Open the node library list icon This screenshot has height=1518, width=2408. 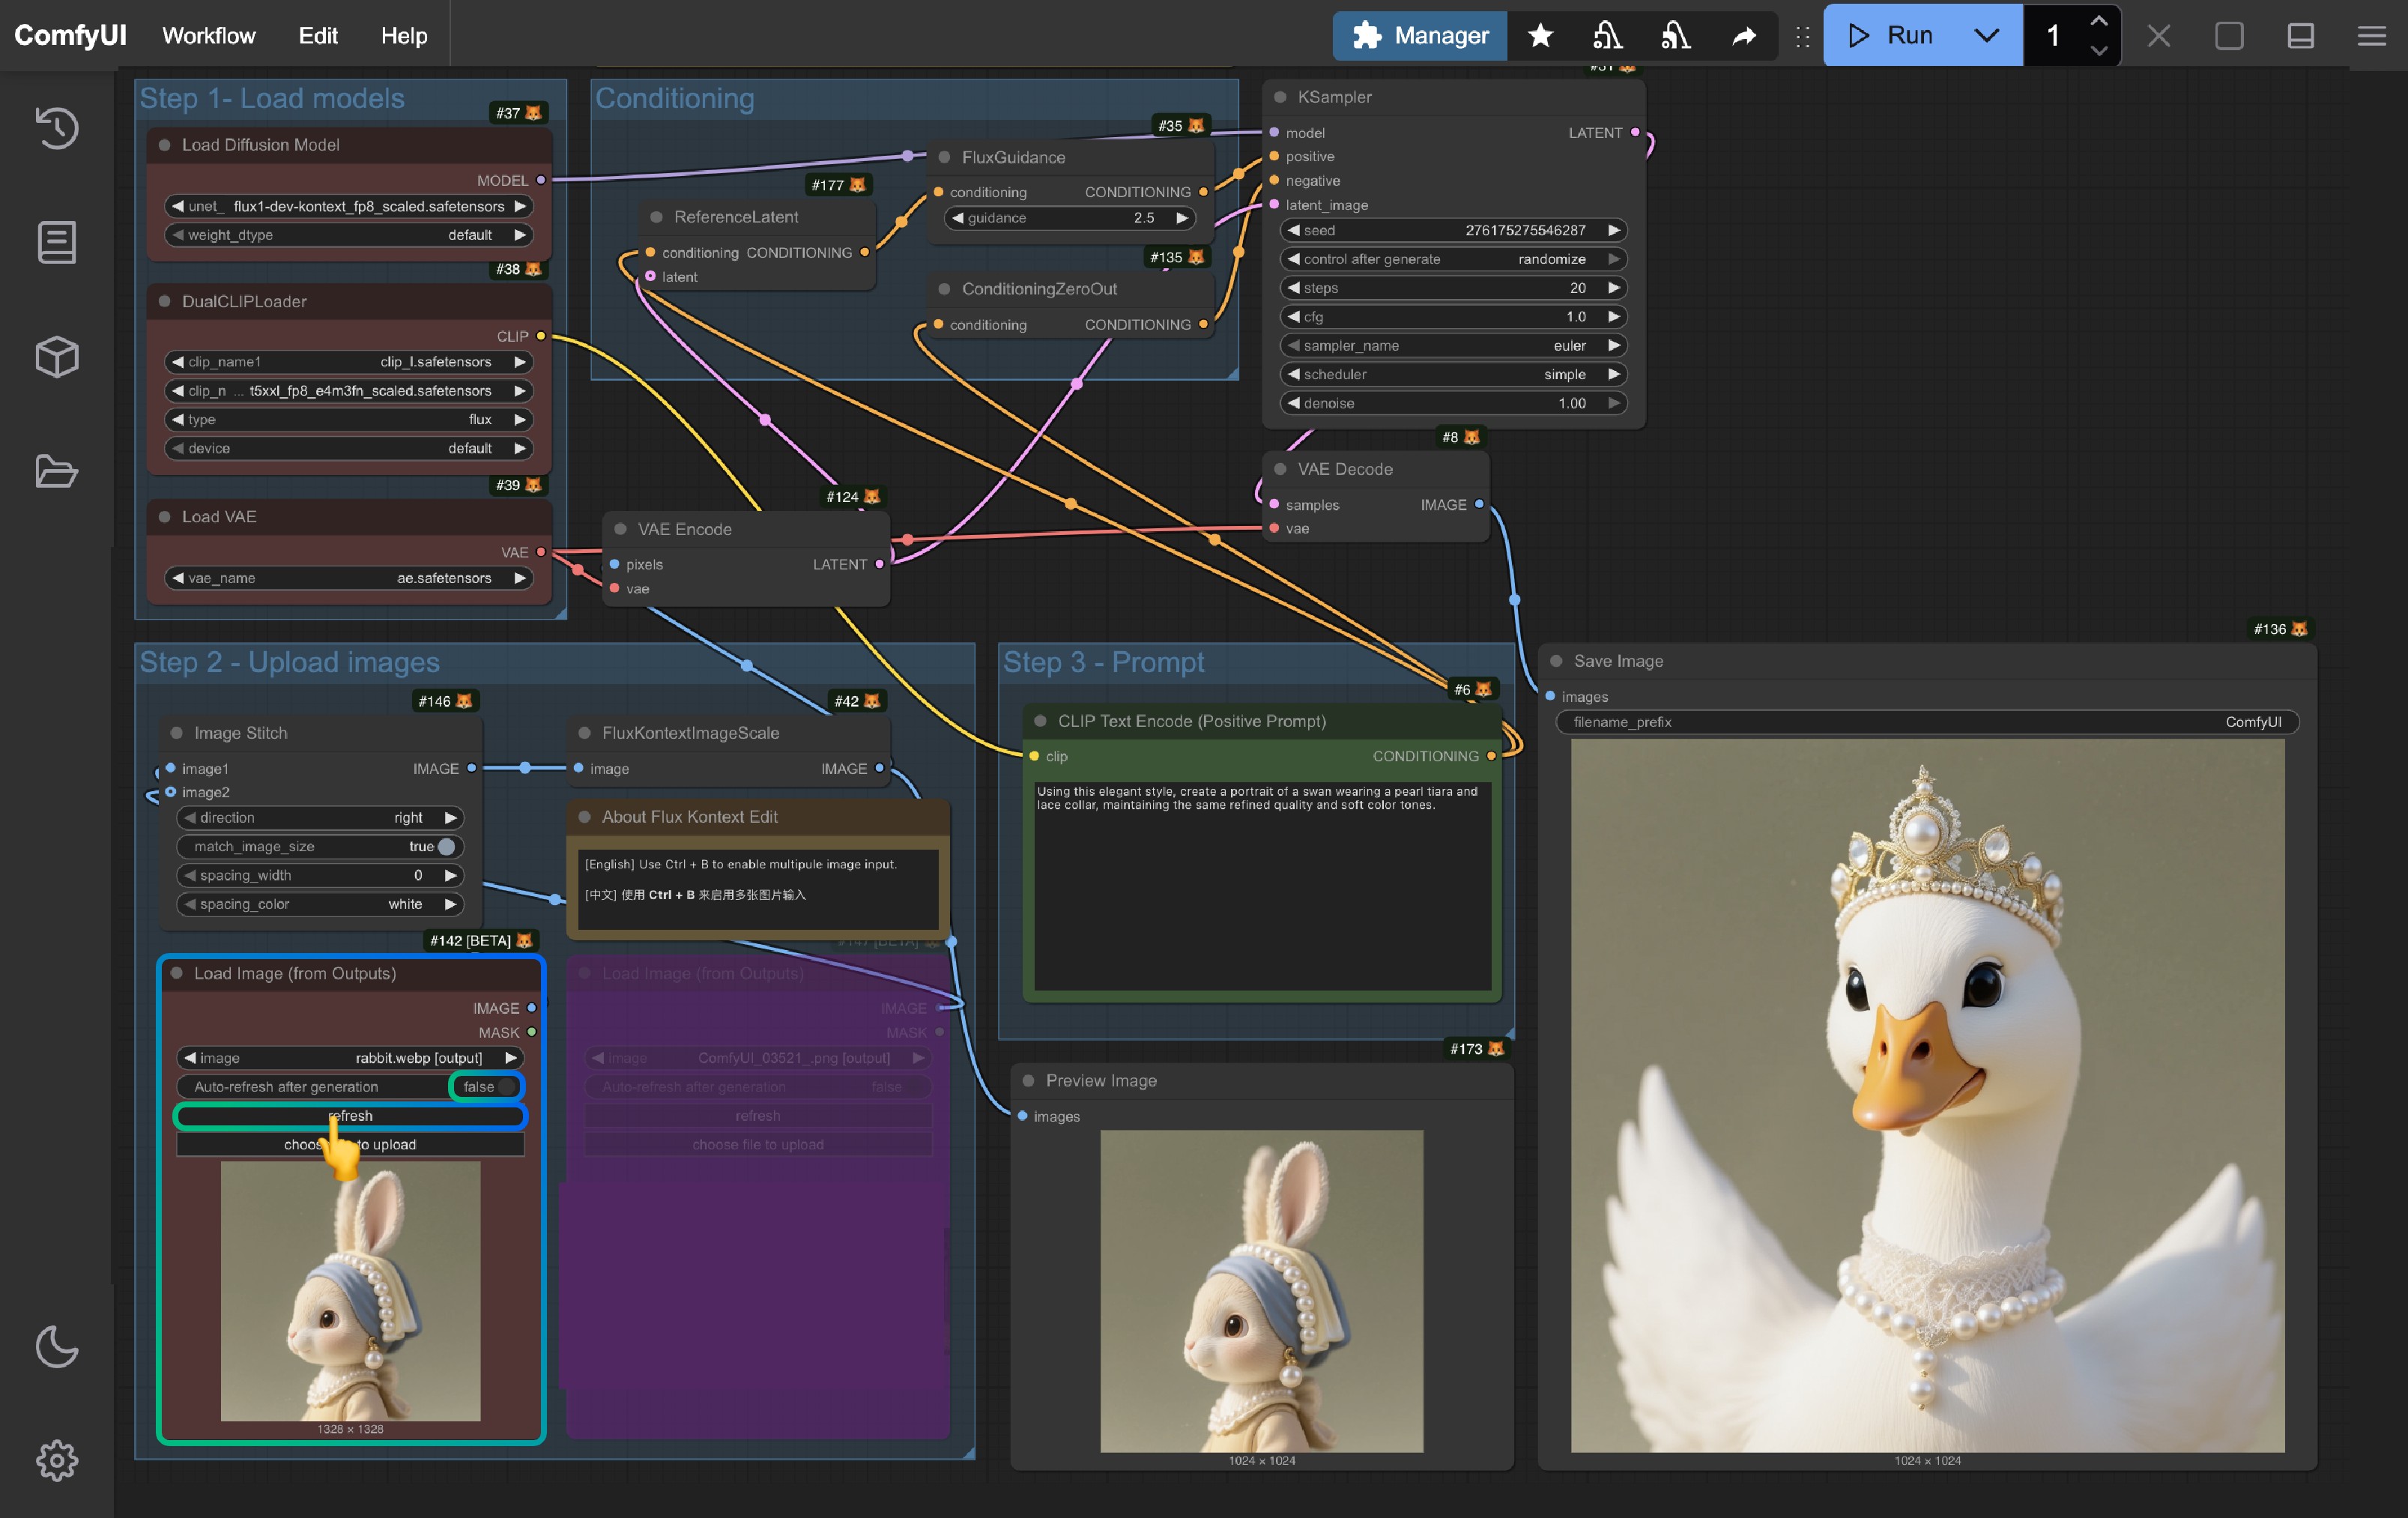coord(57,242)
